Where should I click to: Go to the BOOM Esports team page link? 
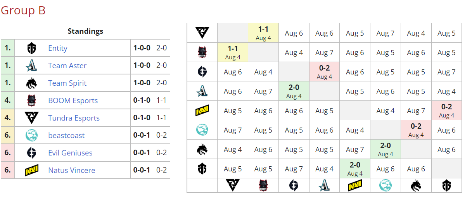pos(73,101)
